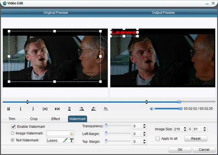The height and width of the screenshot is (155, 218).
Task: Check the Apply to all box
Action: point(157,139)
